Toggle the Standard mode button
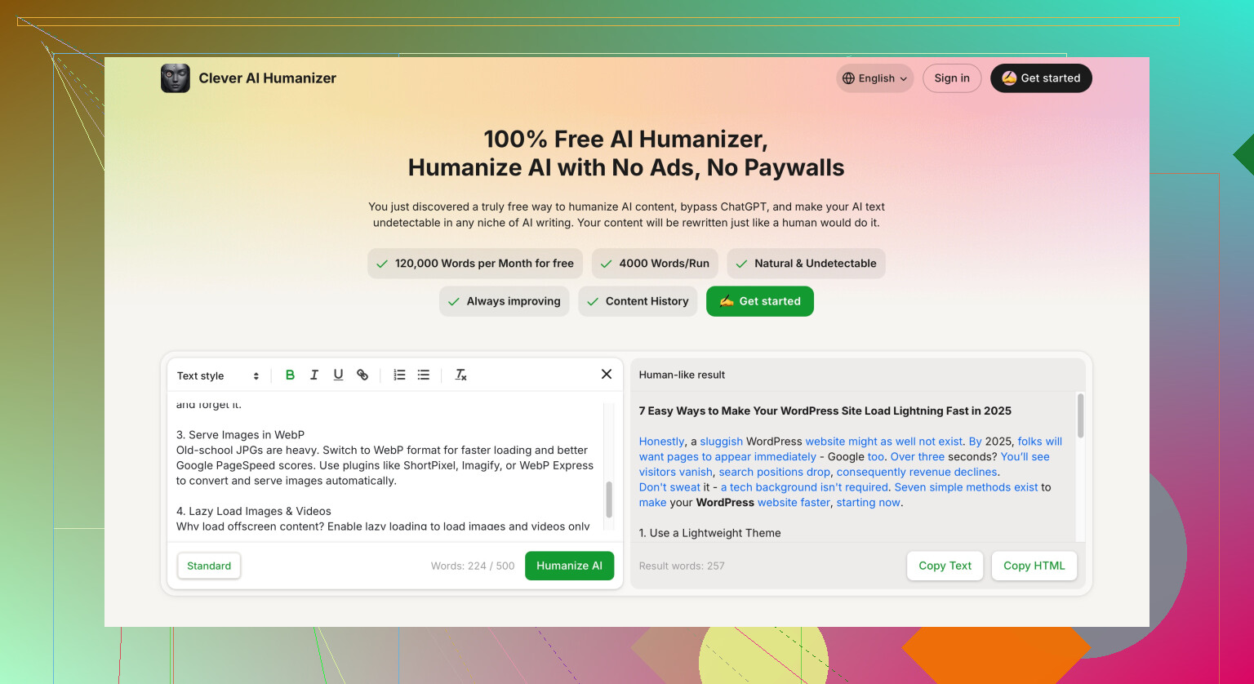The height and width of the screenshot is (684, 1254). tap(209, 566)
